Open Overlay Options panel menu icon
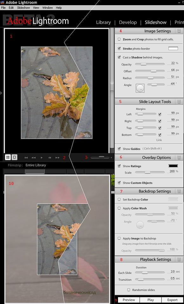 pos(179,157)
